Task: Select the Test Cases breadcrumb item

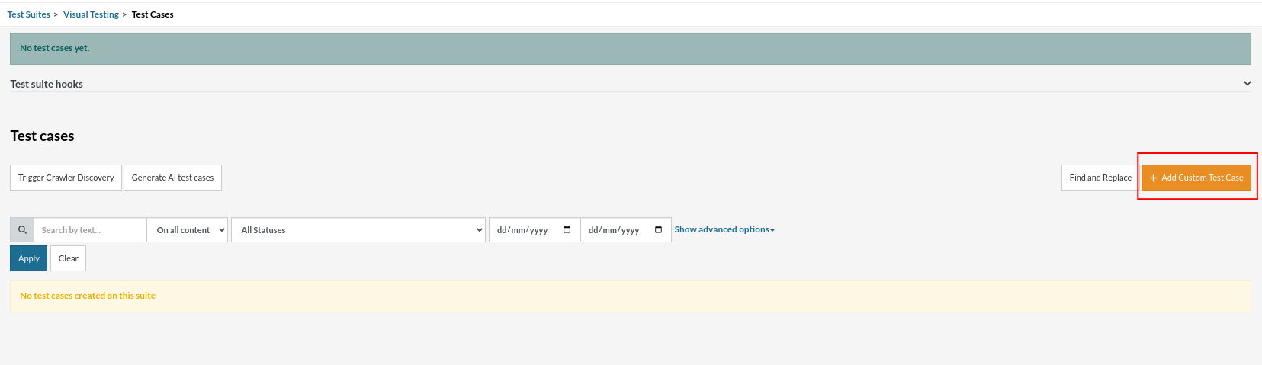Action: coord(153,14)
